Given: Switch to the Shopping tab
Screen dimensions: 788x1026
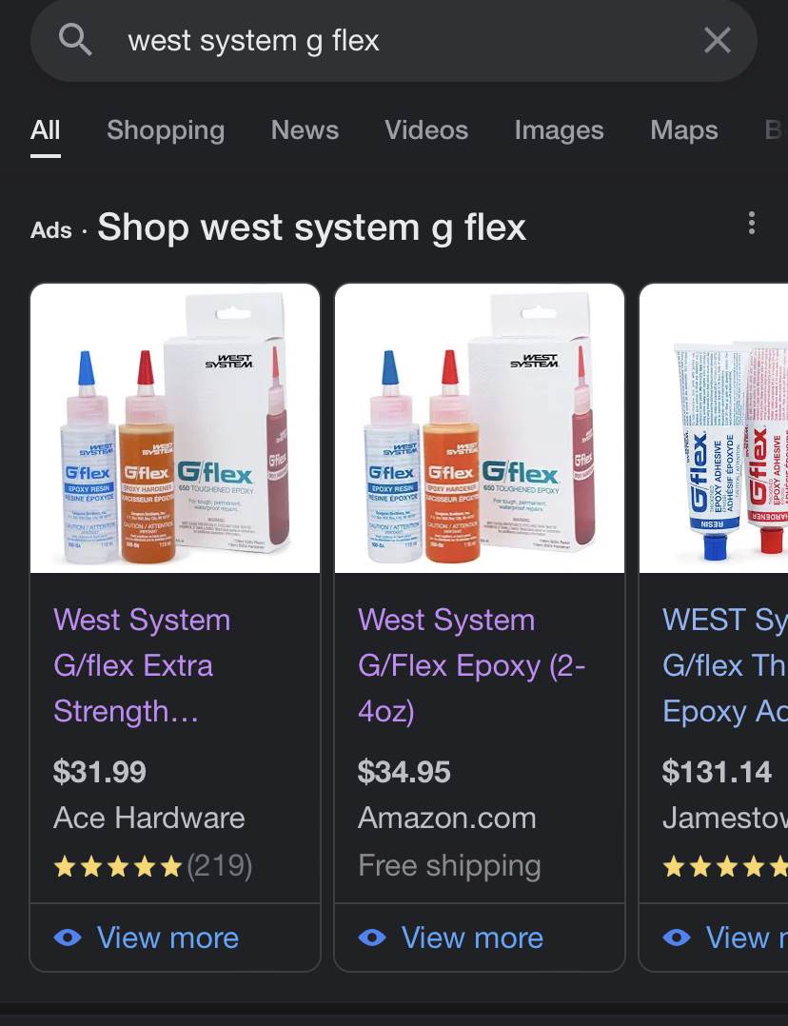Looking at the screenshot, I should pyautogui.click(x=166, y=130).
